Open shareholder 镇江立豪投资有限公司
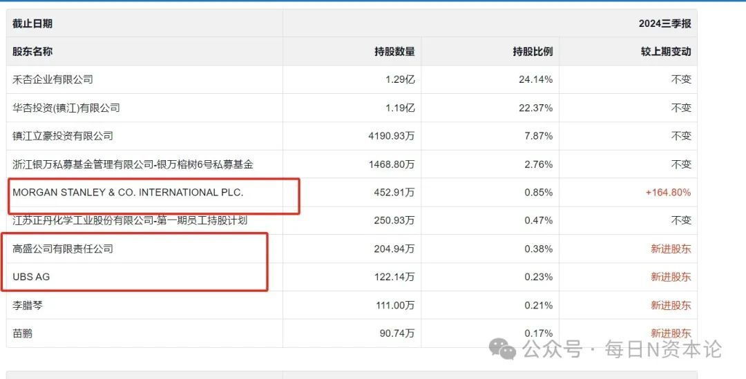The image size is (746, 379). pos(63,136)
